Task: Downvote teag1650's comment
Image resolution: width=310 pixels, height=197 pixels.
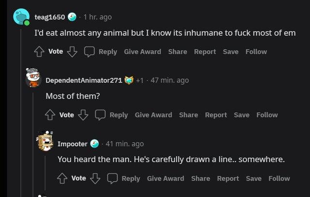Action: click(x=71, y=51)
